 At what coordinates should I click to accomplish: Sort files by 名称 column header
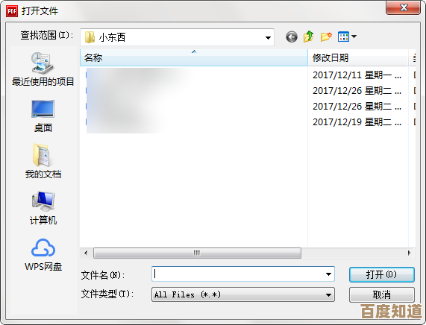coord(194,57)
